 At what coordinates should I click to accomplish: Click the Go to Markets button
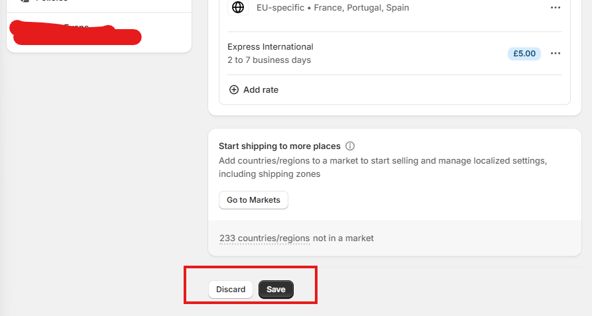click(x=253, y=200)
